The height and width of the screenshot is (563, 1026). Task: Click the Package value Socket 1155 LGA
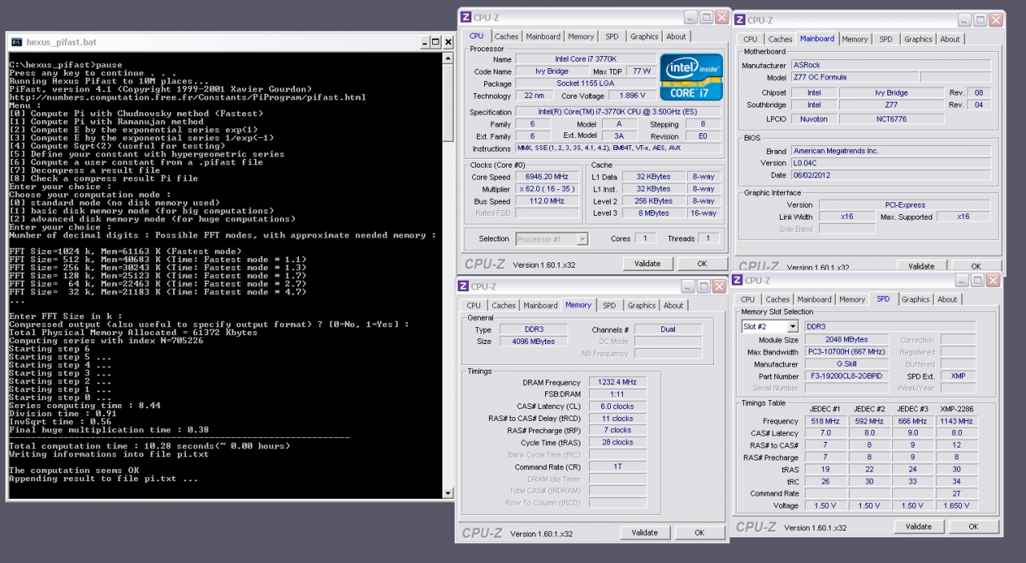tap(585, 83)
